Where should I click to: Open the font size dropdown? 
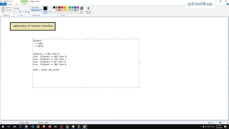click(18, 12)
